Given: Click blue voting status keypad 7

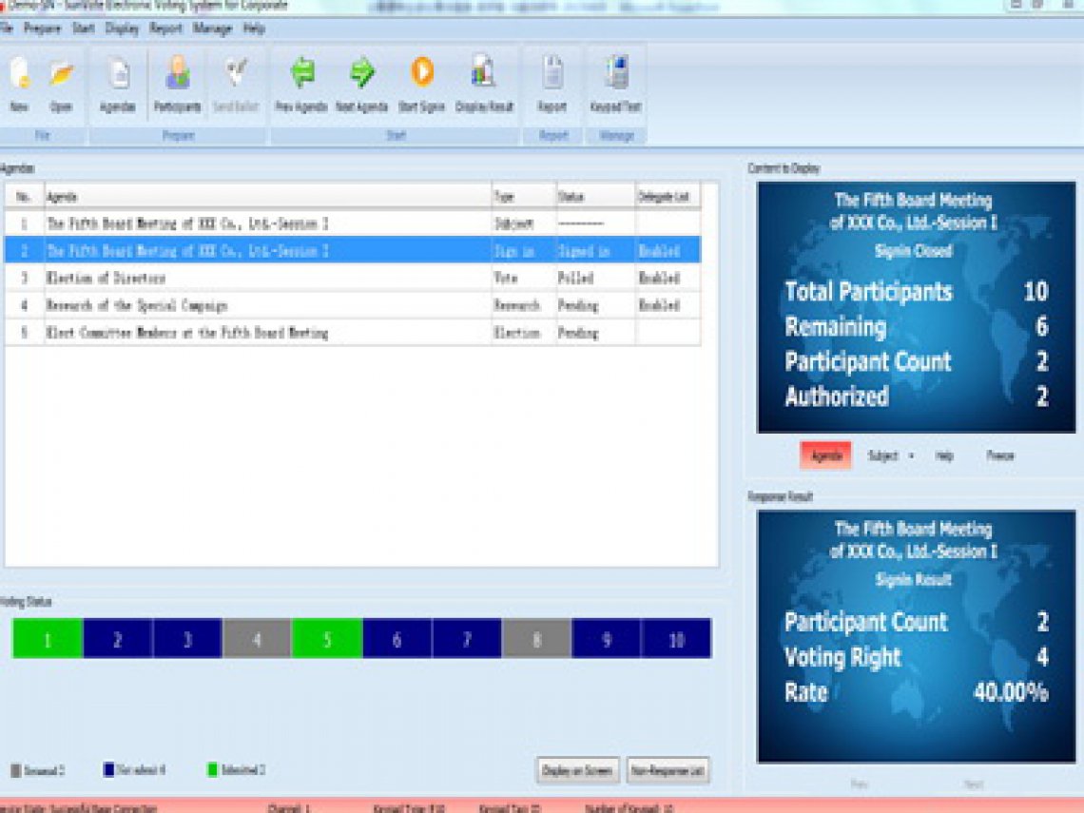Looking at the screenshot, I should click(x=467, y=638).
